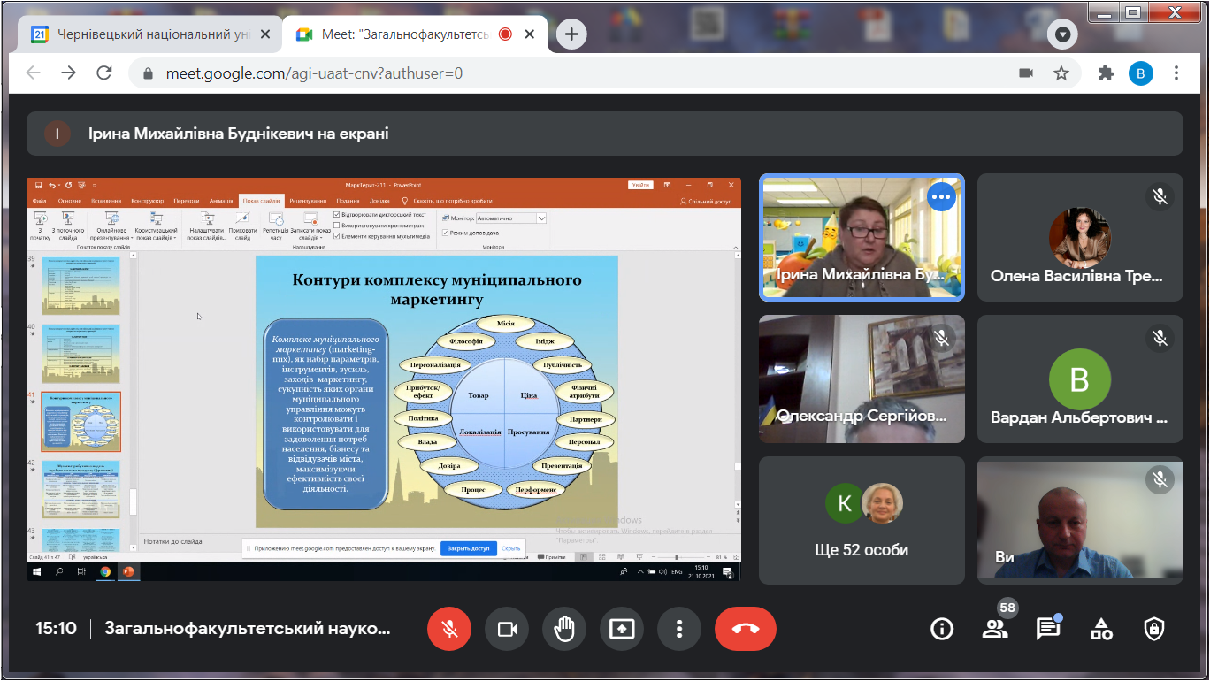Raise hand in the meeting
Screen dimensions: 1210x681
pos(564,629)
